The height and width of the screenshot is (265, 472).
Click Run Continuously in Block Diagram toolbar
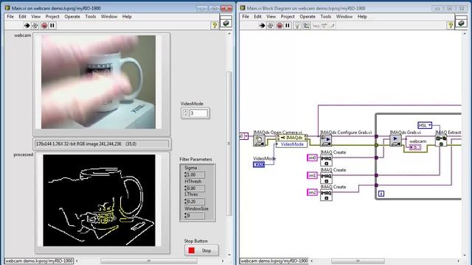click(x=271, y=26)
